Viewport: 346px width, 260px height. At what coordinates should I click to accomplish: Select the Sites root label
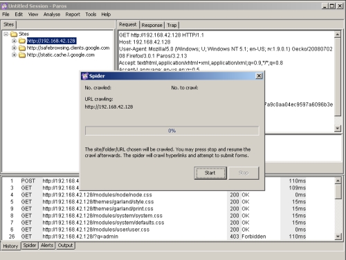click(24, 34)
